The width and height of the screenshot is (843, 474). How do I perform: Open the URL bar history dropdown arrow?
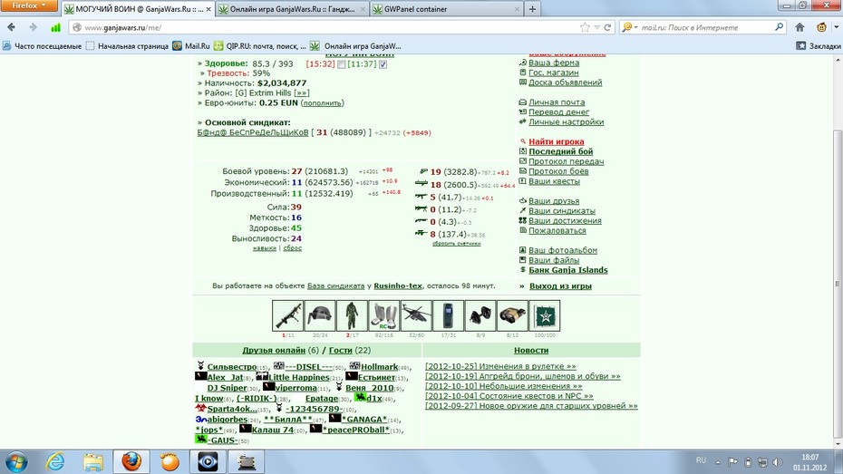click(x=596, y=27)
